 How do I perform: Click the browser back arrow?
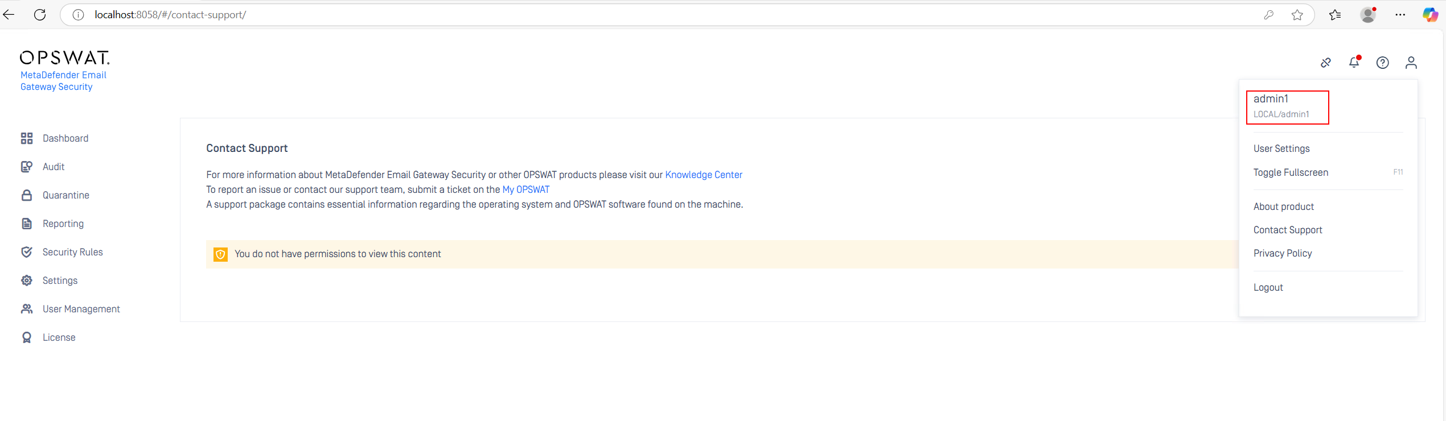tap(9, 15)
